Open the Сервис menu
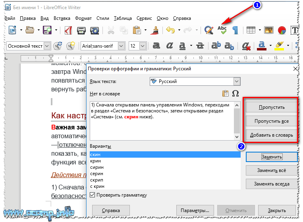303x222 pixels. [x=144, y=18]
